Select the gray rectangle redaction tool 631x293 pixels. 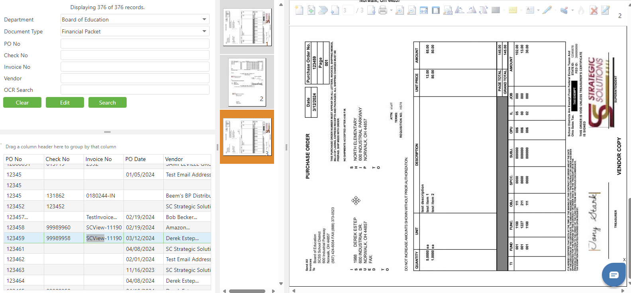[x=496, y=10]
